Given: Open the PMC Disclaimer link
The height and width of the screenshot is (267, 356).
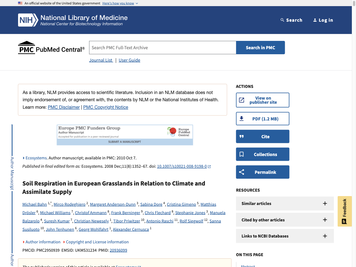Looking at the screenshot, I should click(x=64, y=107).
